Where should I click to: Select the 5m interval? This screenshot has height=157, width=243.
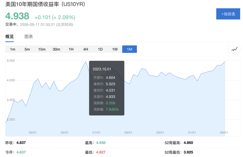tap(27, 49)
